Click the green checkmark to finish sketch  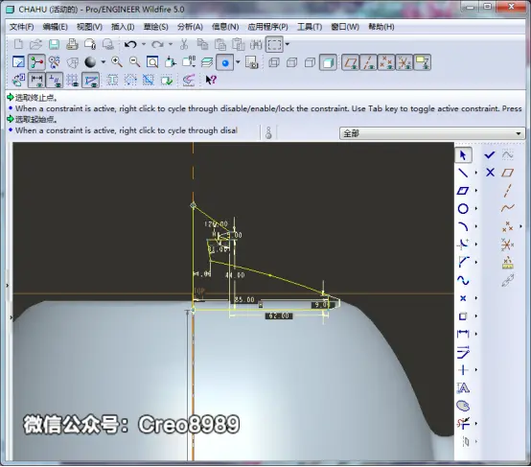tap(490, 155)
